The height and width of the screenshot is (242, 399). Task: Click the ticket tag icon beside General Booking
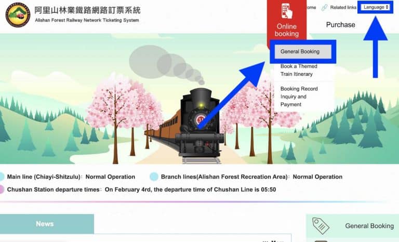pos(321,226)
